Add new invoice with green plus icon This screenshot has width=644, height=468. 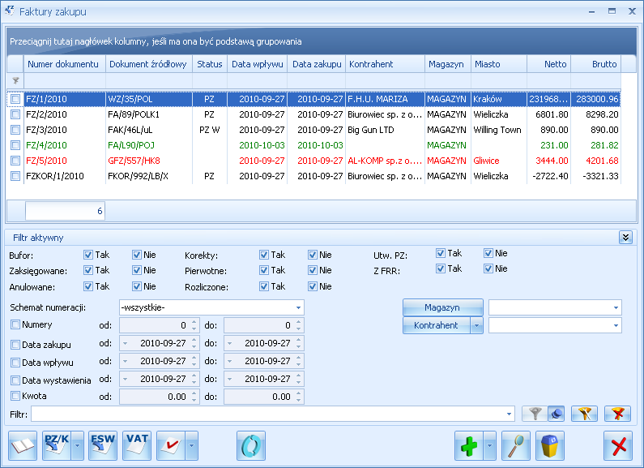coord(469,445)
